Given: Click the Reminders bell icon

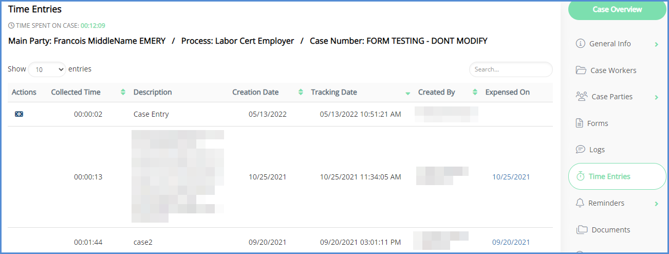Looking at the screenshot, I should (580, 203).
